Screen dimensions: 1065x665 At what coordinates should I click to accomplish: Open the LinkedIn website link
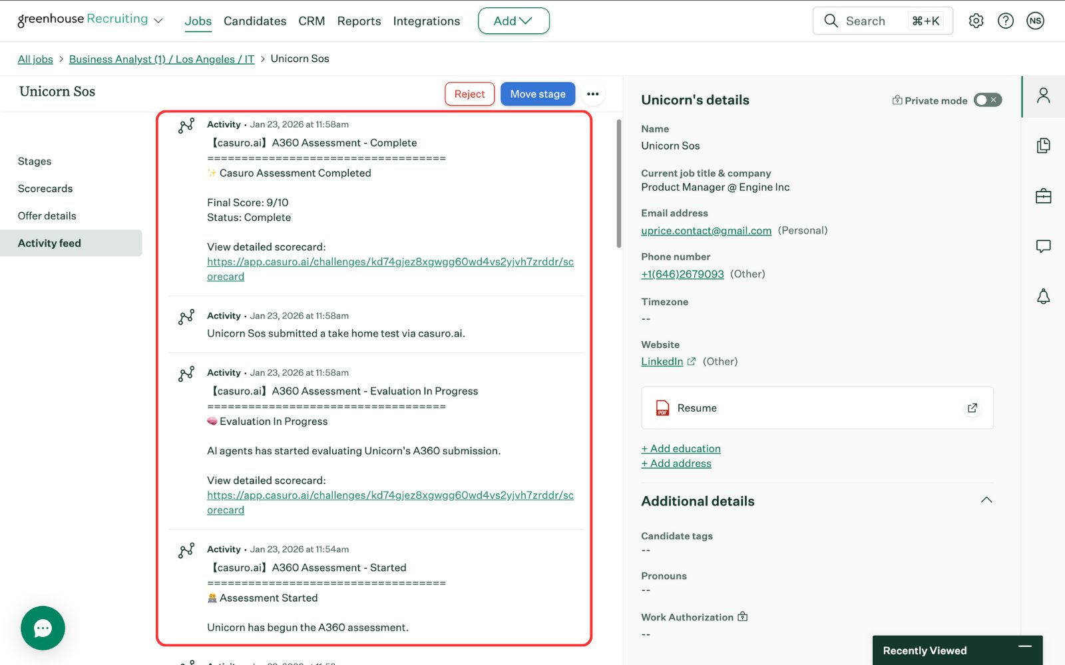pos(662,361)
